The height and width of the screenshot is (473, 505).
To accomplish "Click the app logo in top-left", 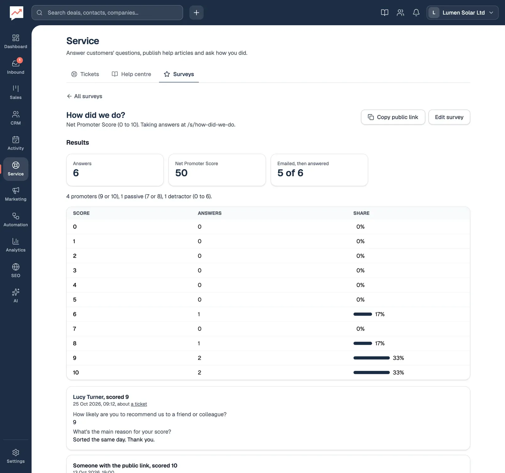I will [x=16, y=13].
